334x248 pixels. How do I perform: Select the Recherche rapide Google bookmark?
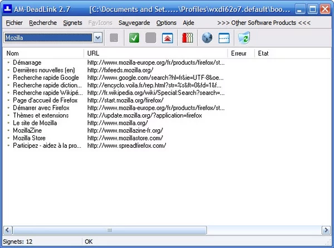click(46, 77)
